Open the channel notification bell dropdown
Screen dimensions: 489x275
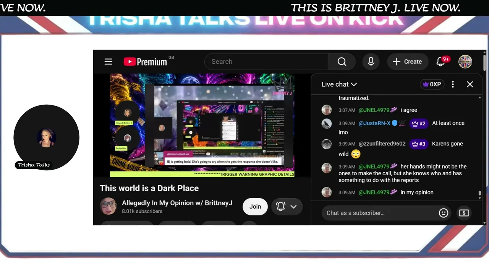pyautogui.click(x=287, y=207)
